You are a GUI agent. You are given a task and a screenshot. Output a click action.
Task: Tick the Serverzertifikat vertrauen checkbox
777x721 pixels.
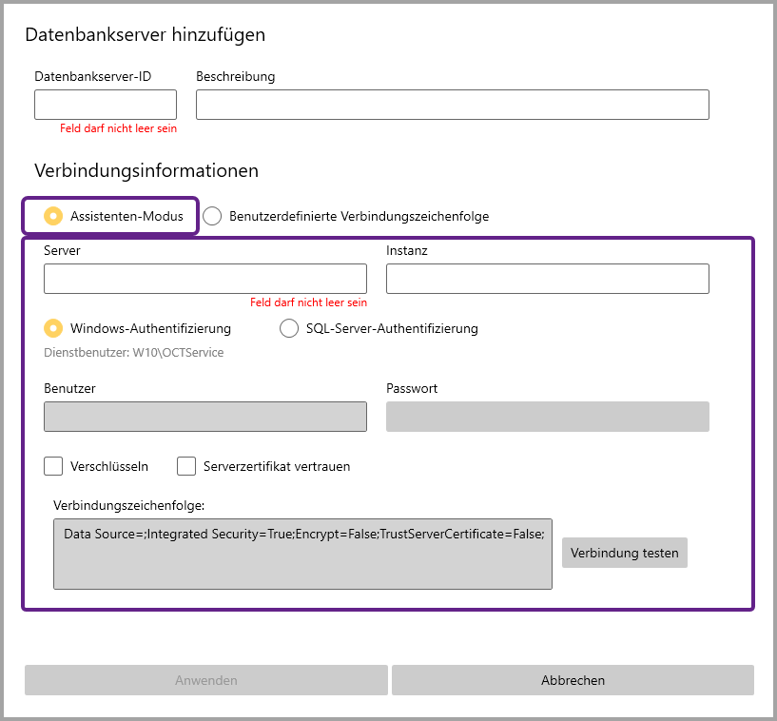186,466
